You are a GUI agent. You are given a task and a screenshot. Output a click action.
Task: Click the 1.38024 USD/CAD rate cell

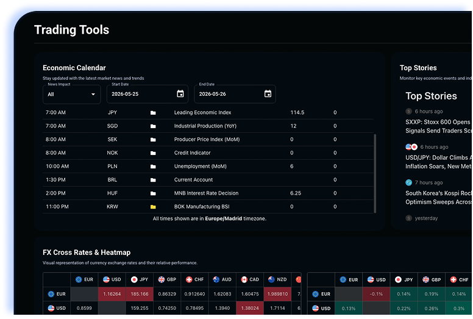pyautogui.click(x=250, y=308)
